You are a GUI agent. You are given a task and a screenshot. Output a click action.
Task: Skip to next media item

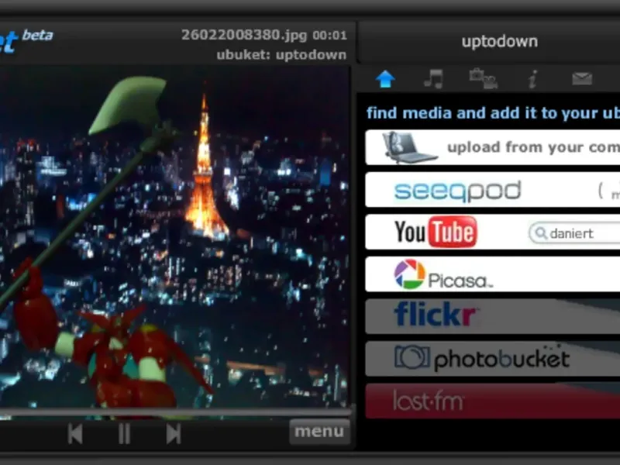point(174,434)
